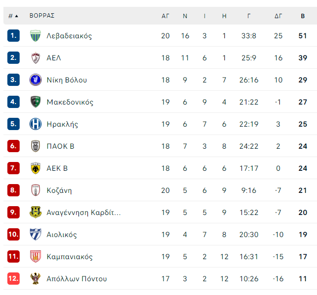
Task: Open the Μακεδονικός shield crest
Action: pyautogui.click(x=35, y=102)
